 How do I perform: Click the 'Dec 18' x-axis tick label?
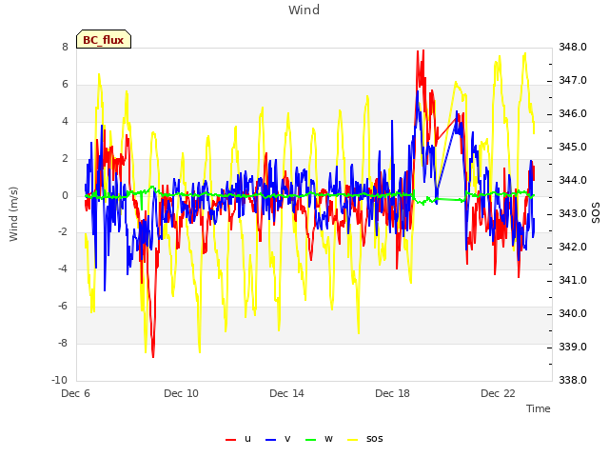pos(392,393)
